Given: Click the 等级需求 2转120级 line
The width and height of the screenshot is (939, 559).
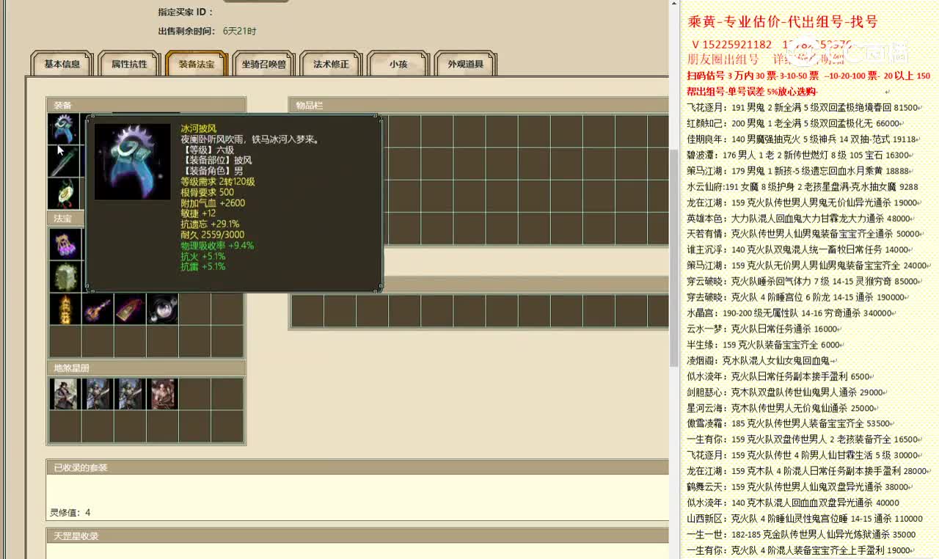Looking at the screenshot, I should [x=218, y=181].
